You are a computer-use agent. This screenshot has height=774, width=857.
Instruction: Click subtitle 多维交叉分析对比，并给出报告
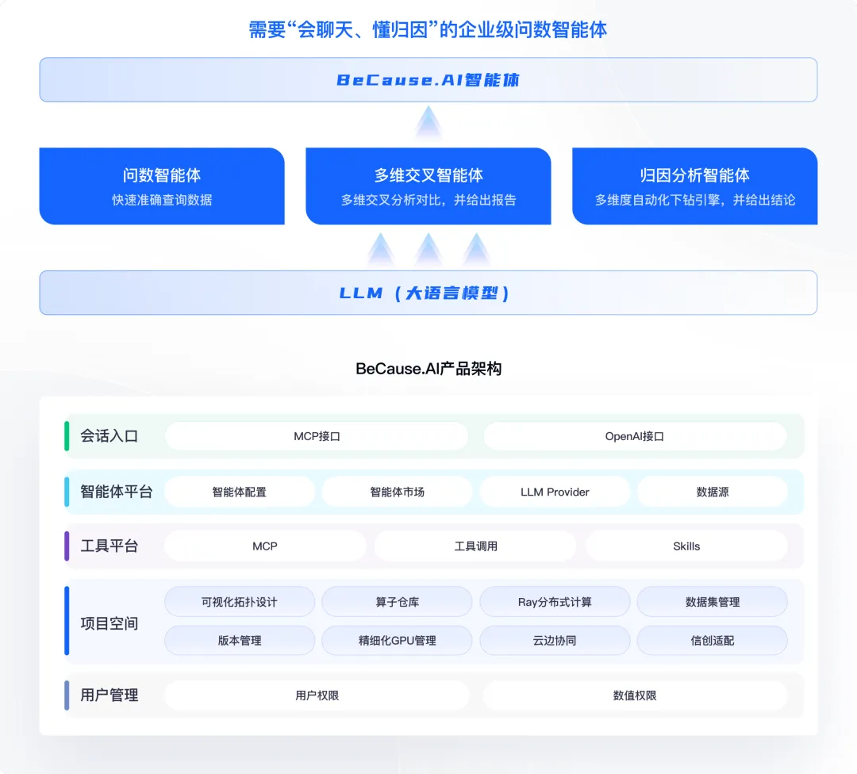tap(428, 200)
